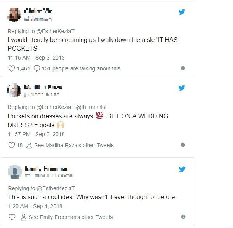
Task: Click the speech bubble reply icon
Action: [37, 68]
